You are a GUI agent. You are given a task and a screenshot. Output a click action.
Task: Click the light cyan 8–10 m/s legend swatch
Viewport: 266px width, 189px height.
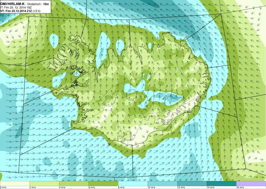point(133,184)
